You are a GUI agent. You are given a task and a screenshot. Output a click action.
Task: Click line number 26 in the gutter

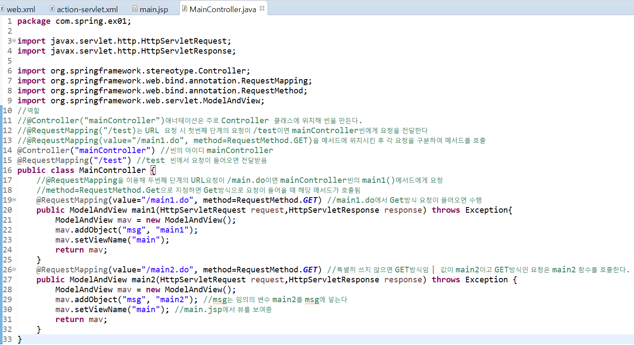click(x=7, y=270)
